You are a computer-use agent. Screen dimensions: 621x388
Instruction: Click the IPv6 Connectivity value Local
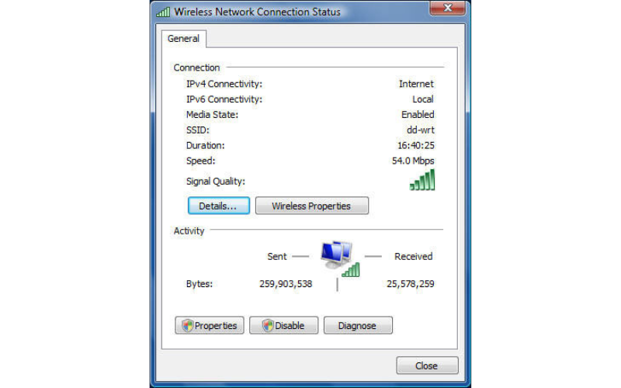423,99
